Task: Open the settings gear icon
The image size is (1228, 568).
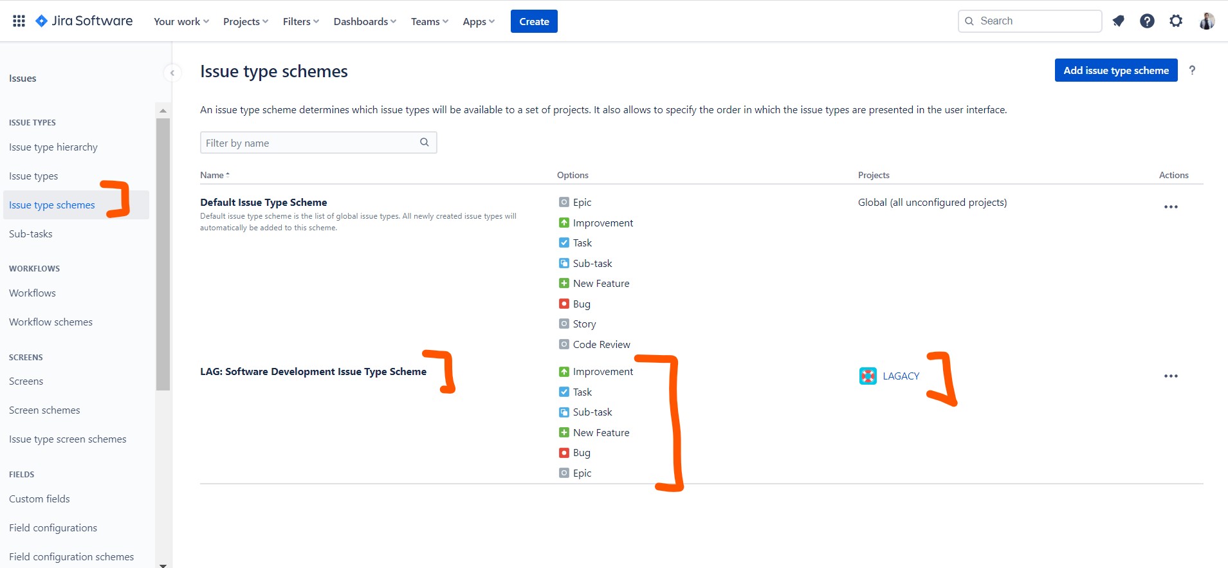Action: 1176,21
